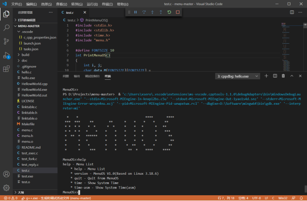Maximize the panel with the up chevron
Viewport: 307px width, 201px height.
291,76
